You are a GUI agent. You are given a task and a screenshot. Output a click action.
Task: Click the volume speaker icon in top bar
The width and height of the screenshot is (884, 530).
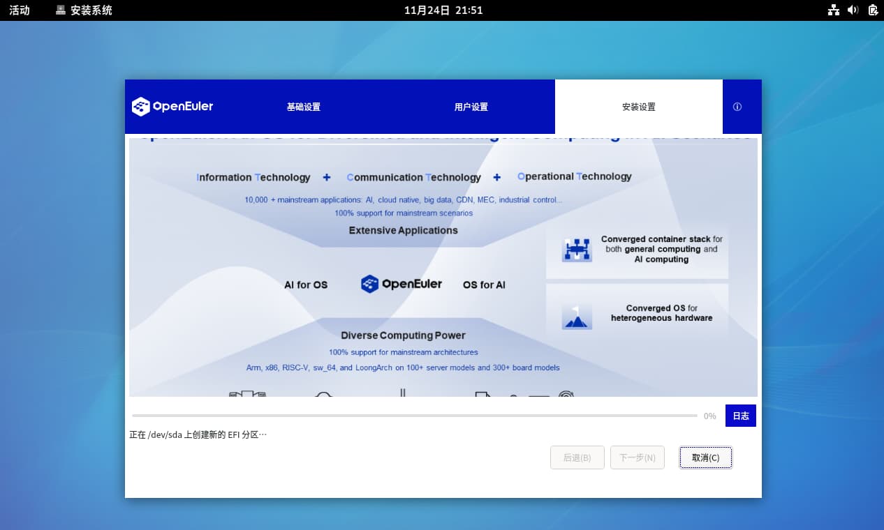pos(853,10)
